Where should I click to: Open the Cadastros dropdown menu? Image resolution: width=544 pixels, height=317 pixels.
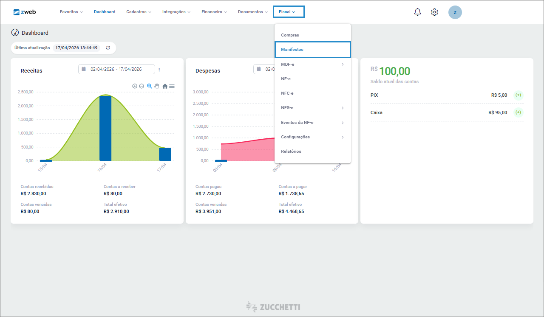(x=139, y=12)
